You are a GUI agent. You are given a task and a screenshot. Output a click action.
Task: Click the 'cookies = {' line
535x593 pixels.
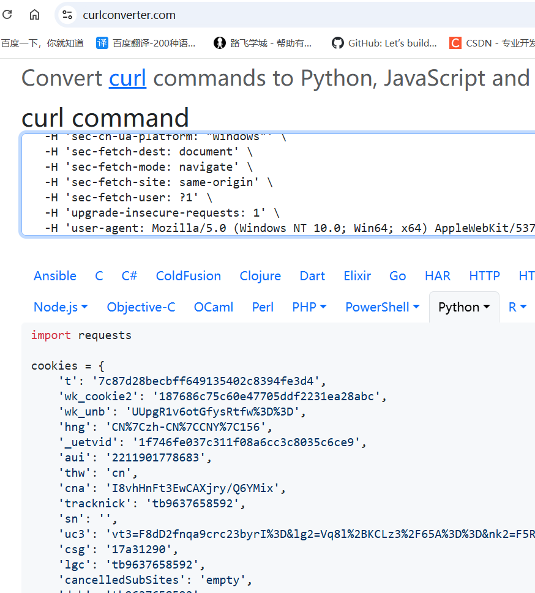tap(68, 366)
